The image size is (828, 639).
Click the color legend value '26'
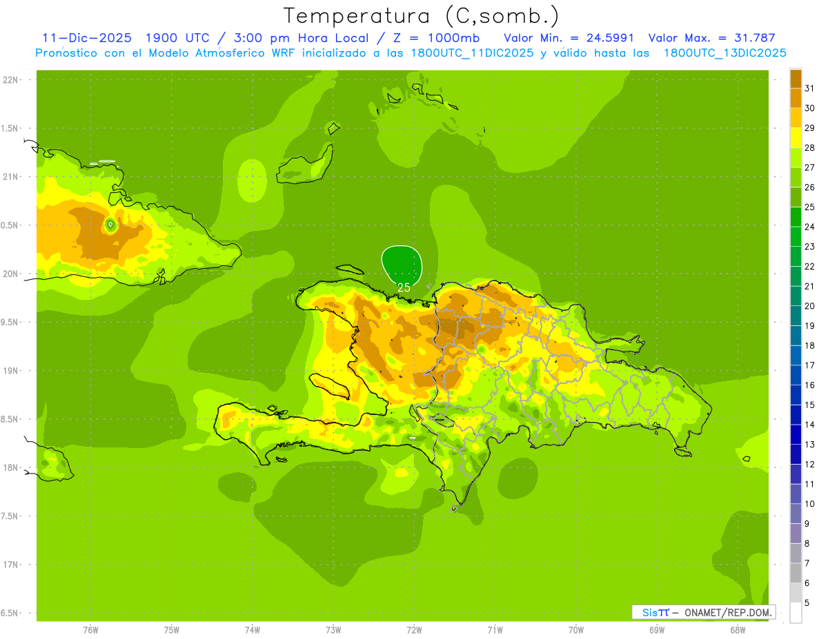point(810,187)
